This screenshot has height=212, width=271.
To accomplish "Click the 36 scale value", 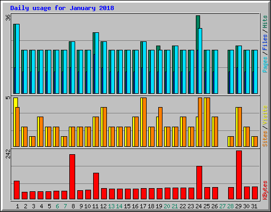I will tap(8, 17).
